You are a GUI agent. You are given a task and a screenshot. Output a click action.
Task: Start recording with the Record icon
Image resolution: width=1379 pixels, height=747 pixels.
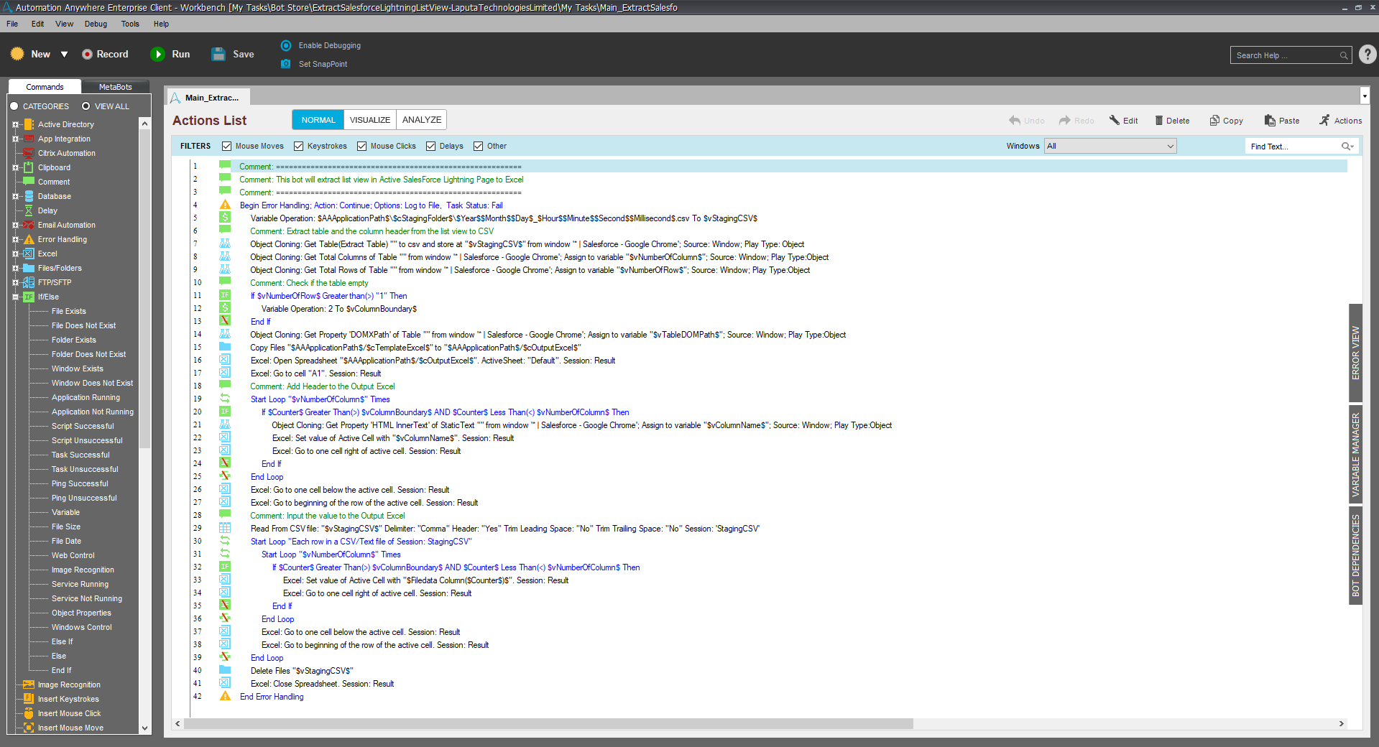(x=87, y=54)
